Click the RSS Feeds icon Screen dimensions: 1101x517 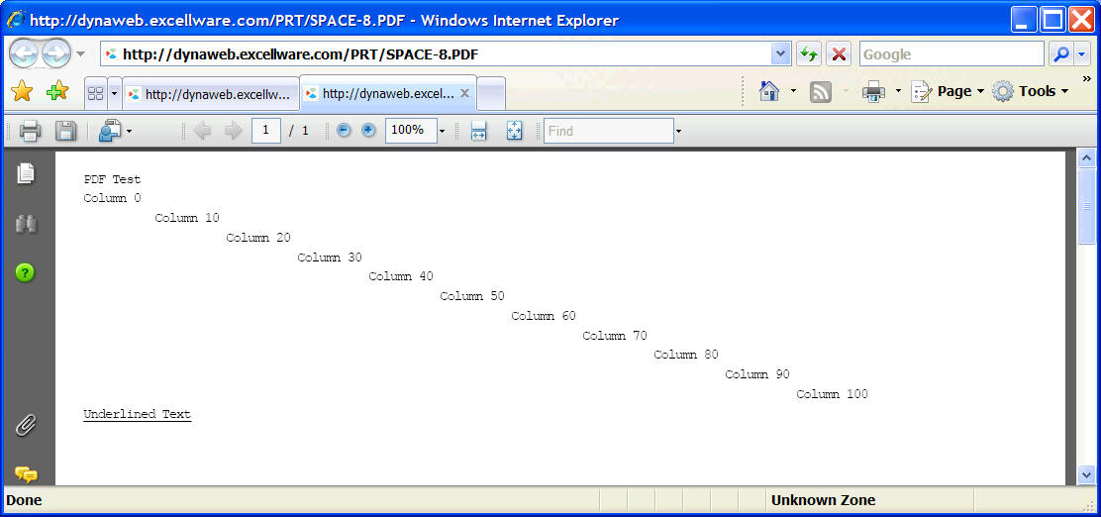tap(820, 91)
